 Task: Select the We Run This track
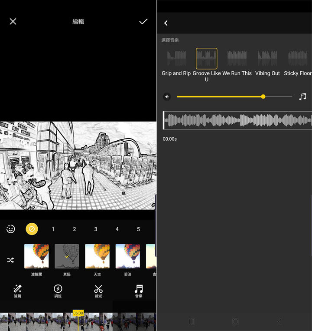[237, 63]
